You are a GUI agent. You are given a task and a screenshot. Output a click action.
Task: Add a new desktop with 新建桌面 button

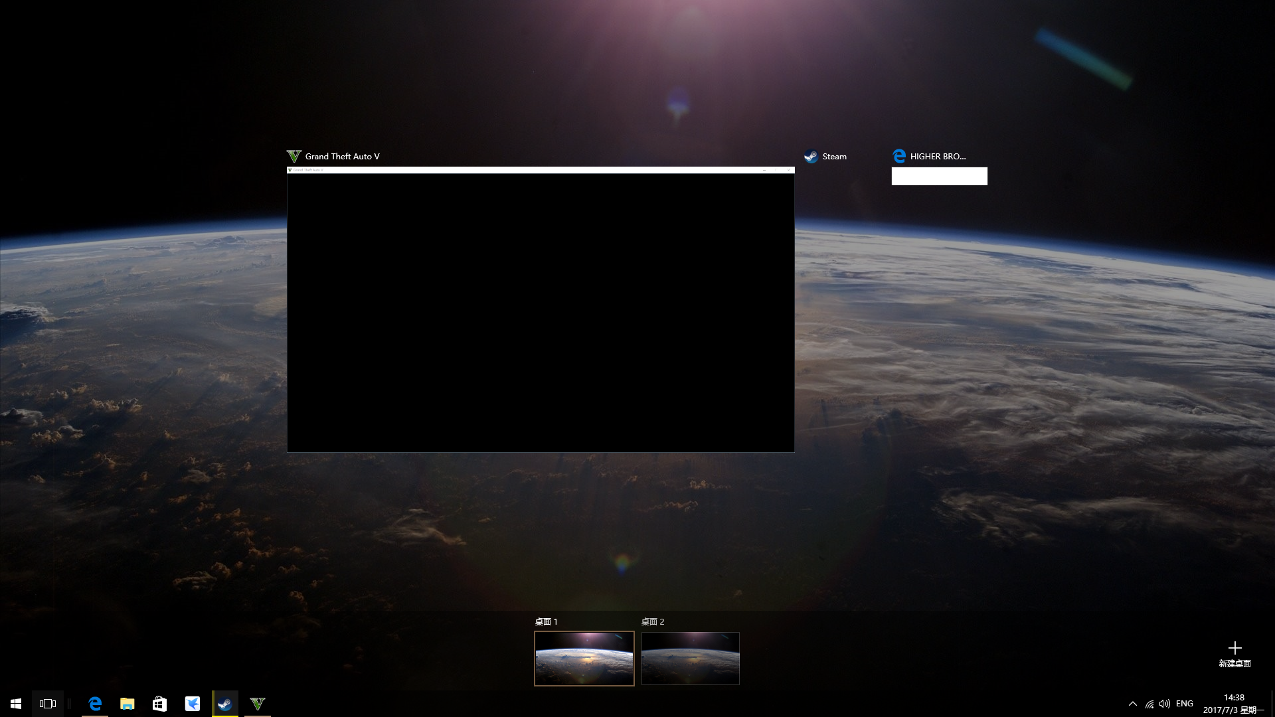1234,654
